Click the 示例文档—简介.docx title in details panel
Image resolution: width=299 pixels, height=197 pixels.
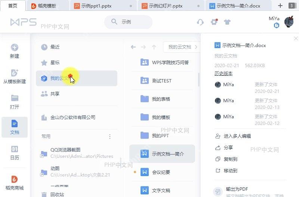click(244, 45)
